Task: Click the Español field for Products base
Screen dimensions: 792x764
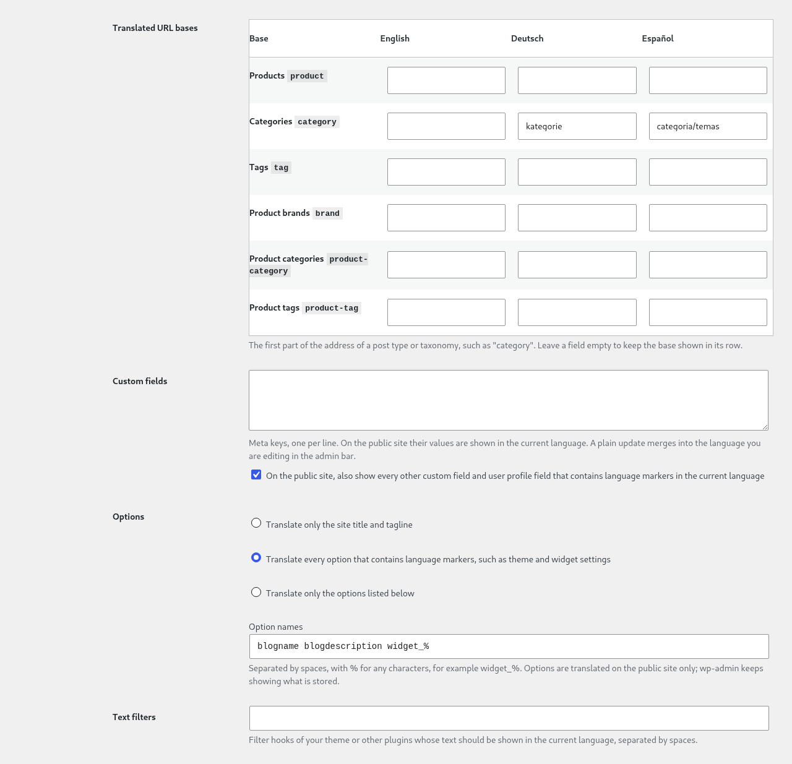Action: [708, 80]
